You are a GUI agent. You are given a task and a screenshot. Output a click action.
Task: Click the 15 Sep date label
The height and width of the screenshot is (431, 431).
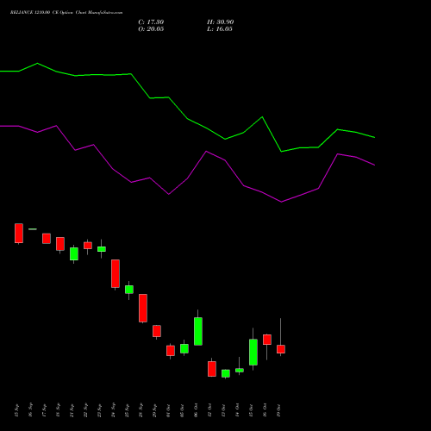tap(16, 410)
